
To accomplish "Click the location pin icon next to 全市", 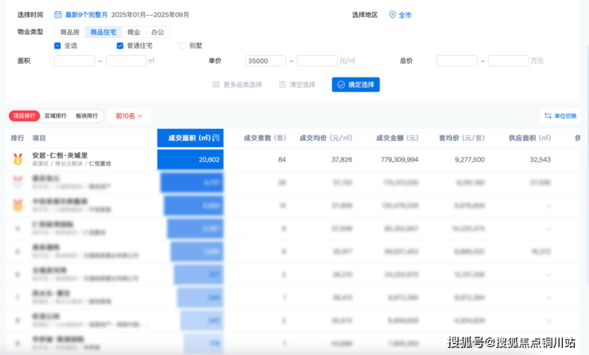I will 392,15.
